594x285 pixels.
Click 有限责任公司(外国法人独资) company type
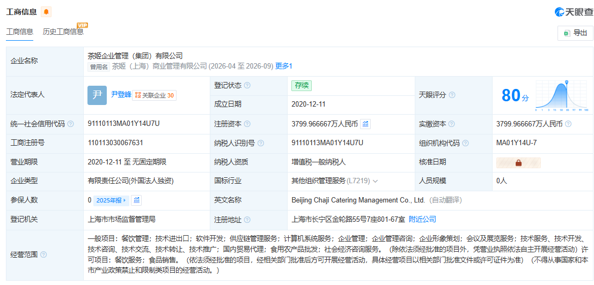click(130, 181)
